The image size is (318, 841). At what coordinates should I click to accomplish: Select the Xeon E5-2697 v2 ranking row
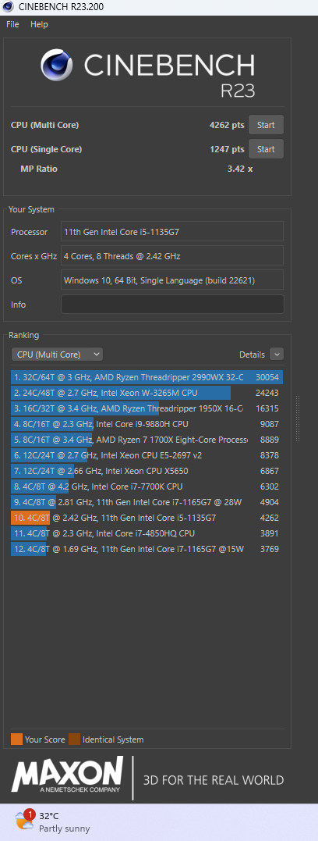click(147, 455)
